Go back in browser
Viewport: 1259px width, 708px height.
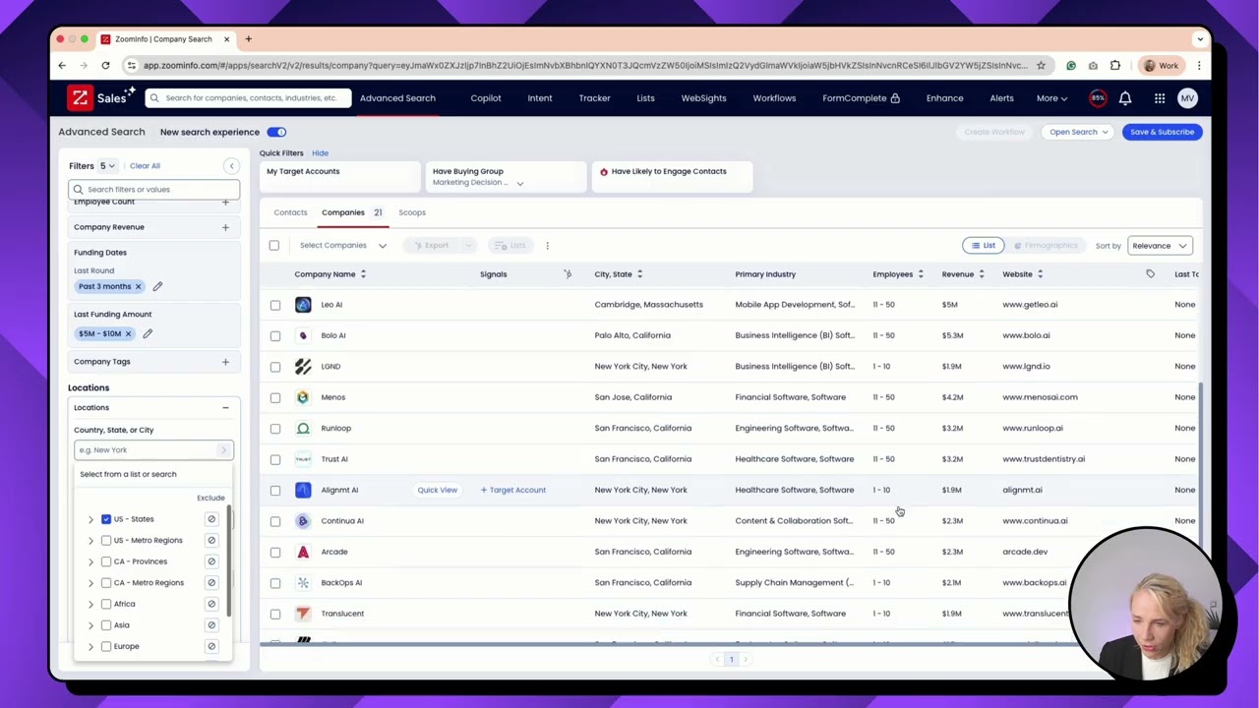[62, 66]
